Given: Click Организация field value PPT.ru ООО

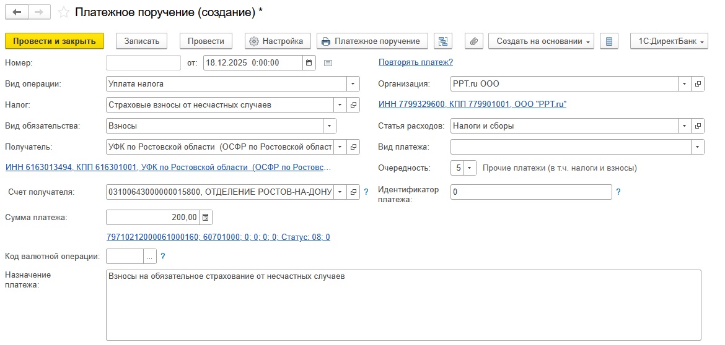Looking at the screenshot, I should [565, 84].
